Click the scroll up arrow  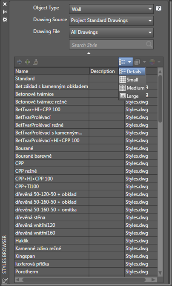click(160, 72)
